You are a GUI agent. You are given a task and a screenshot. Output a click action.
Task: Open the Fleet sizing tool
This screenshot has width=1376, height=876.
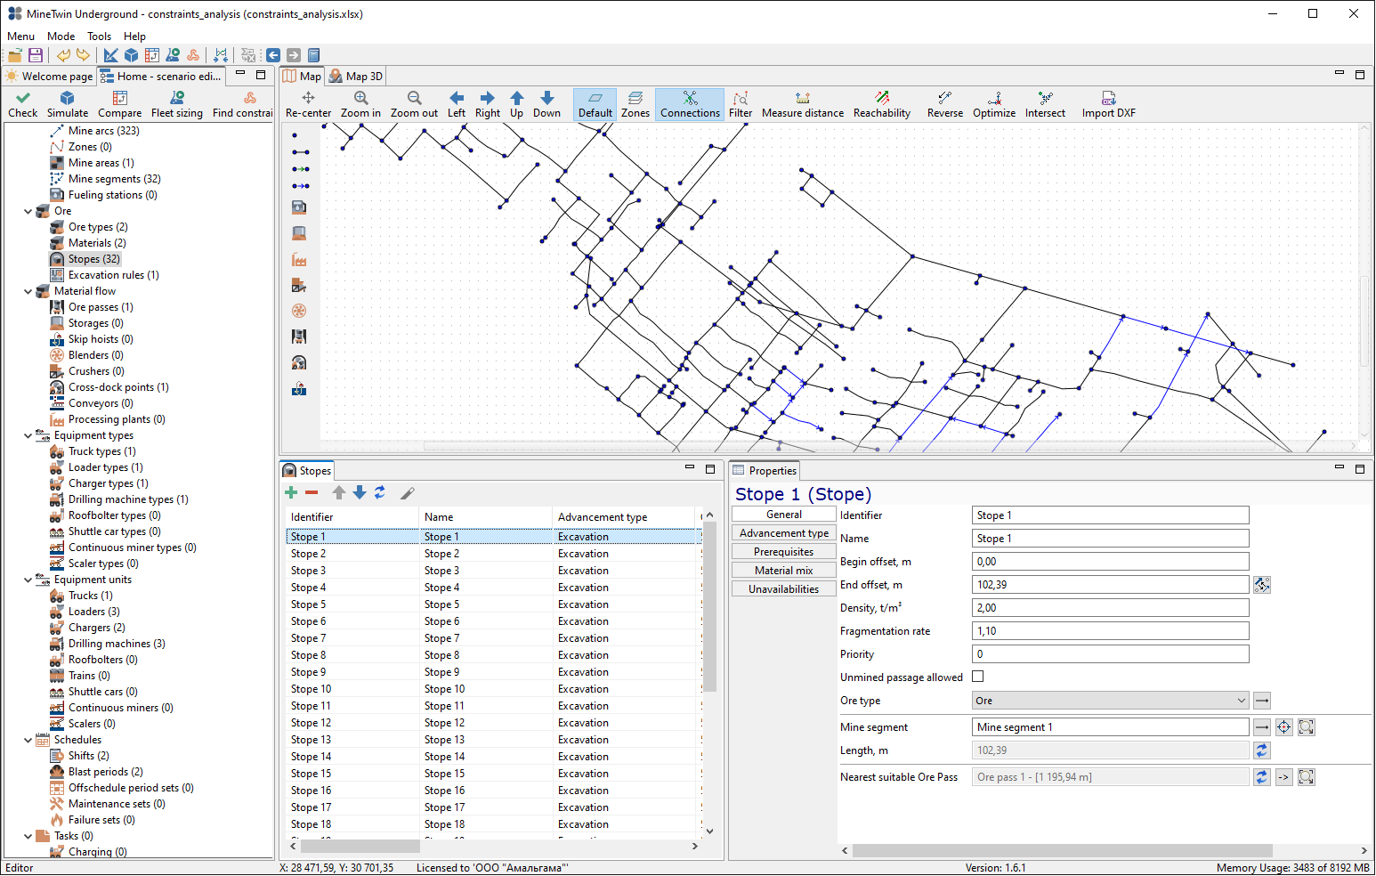pos(177,104)
